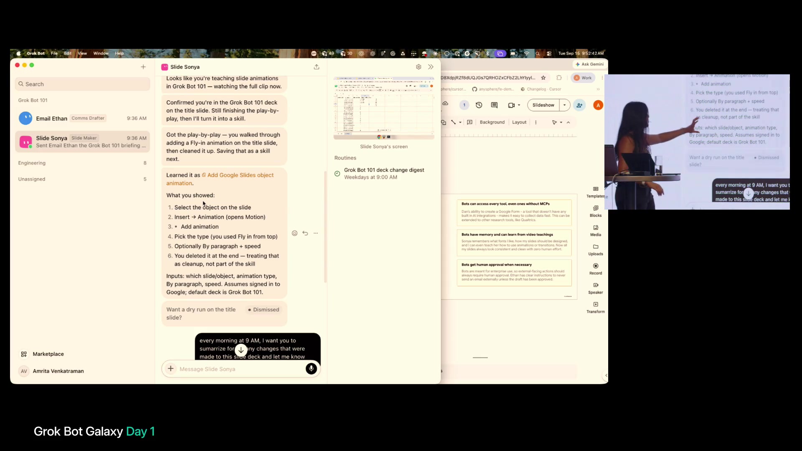Screen dimensions: 802x451
Task: Open Templates in the Slides side panel
Action: click(x=596, y=193)
